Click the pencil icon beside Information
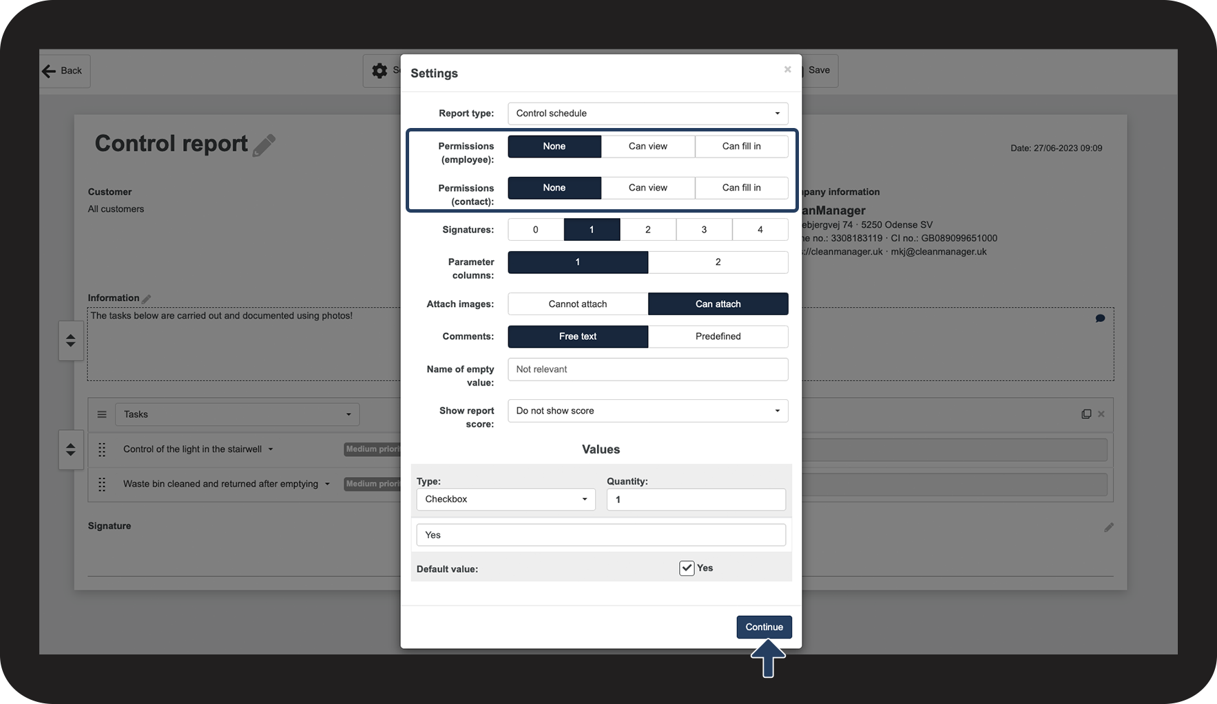The image size is (1217, 704). coord(146,299)
